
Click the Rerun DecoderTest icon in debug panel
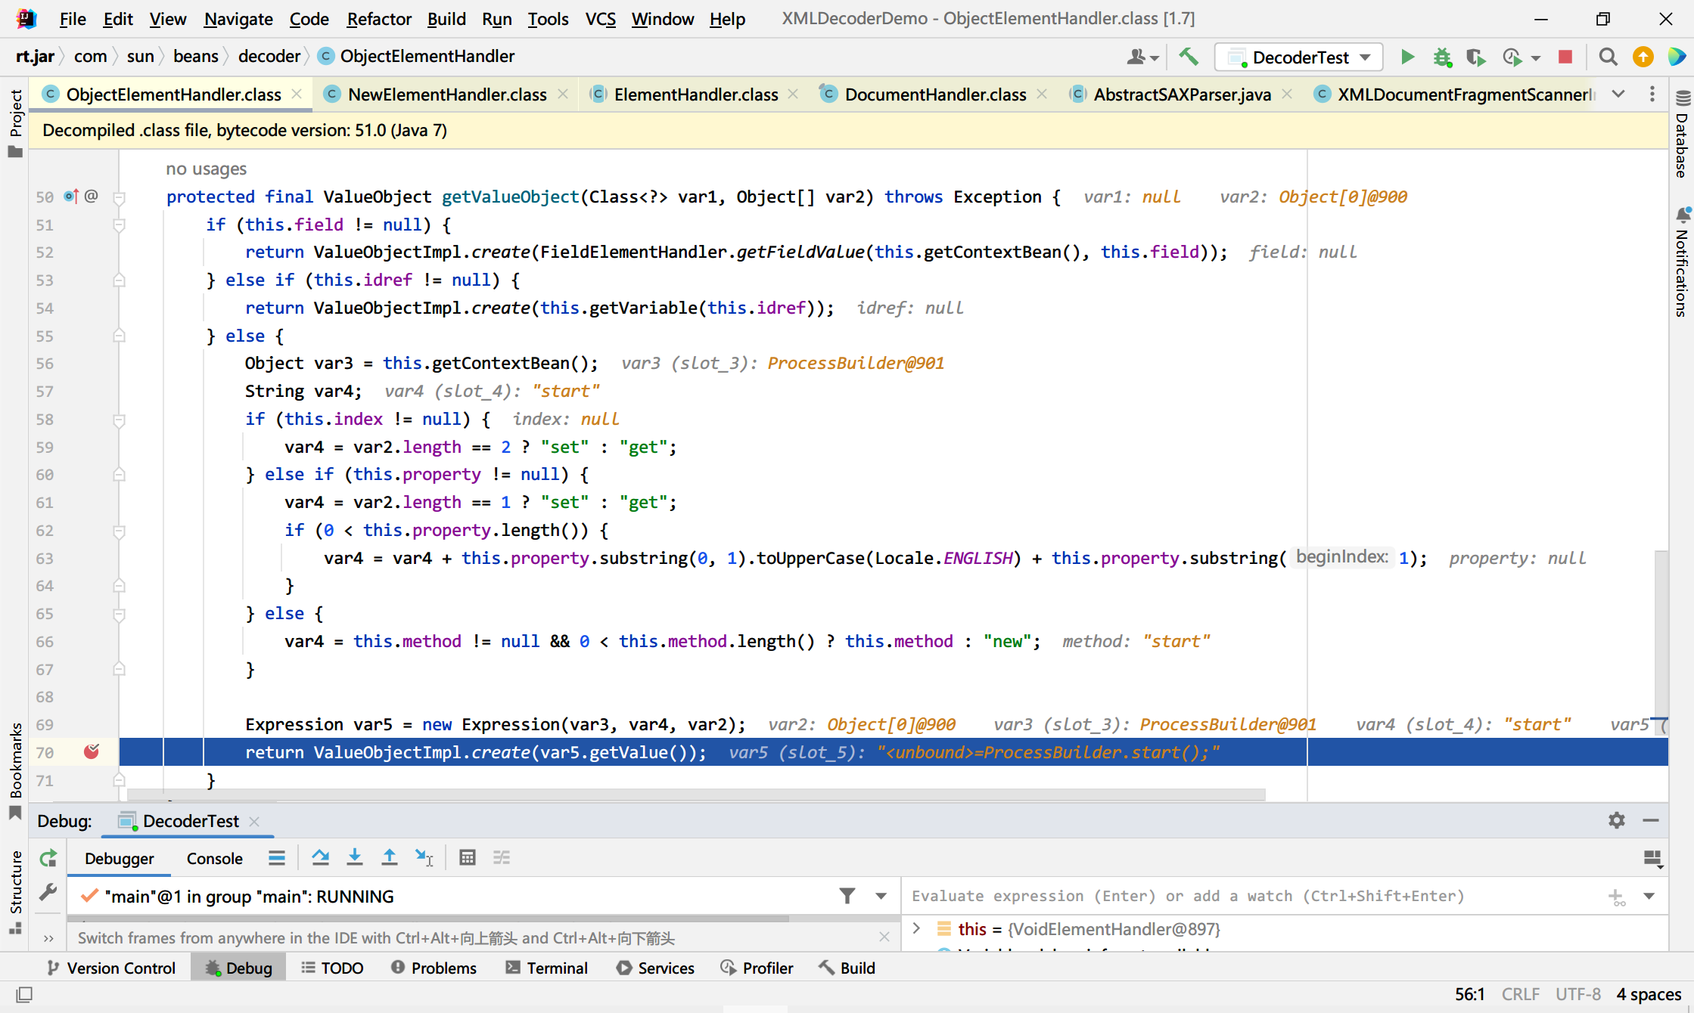(48, 858)
